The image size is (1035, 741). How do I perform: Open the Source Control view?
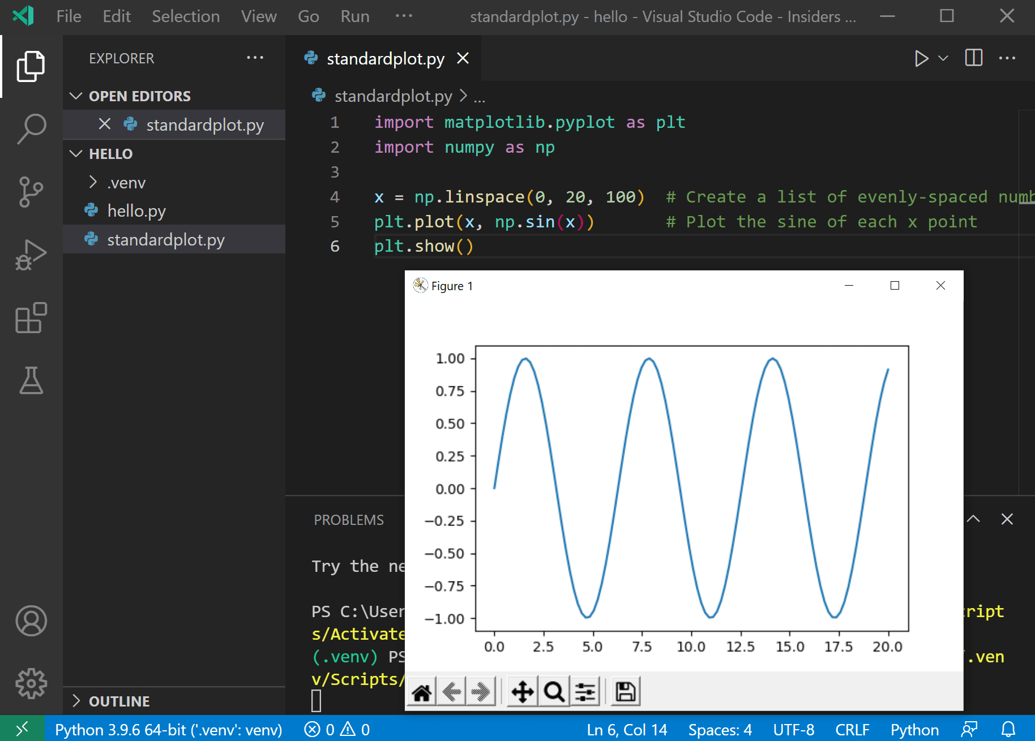click(x=31, y=192)
